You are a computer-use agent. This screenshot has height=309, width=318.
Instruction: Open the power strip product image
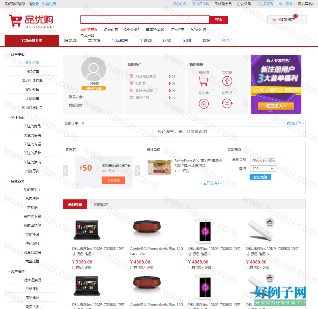[x=261, y=229]
